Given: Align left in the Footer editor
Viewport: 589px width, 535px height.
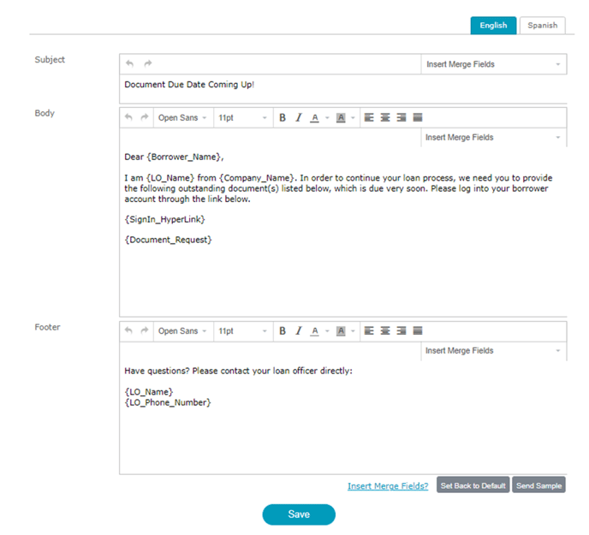Looking at the screenshot, I should pyautogui.click(x=369, y=330).
